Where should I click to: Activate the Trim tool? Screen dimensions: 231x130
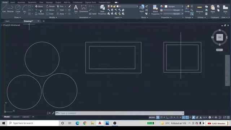tap(60, 6)
